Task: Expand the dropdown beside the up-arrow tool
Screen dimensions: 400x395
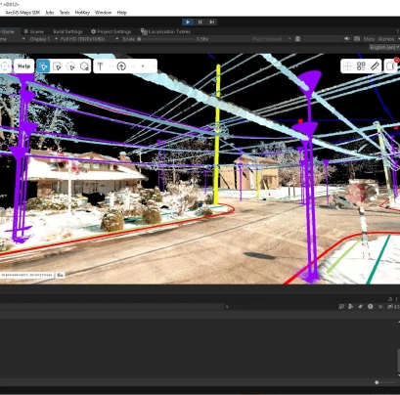Action: click(x=133, y=66)
